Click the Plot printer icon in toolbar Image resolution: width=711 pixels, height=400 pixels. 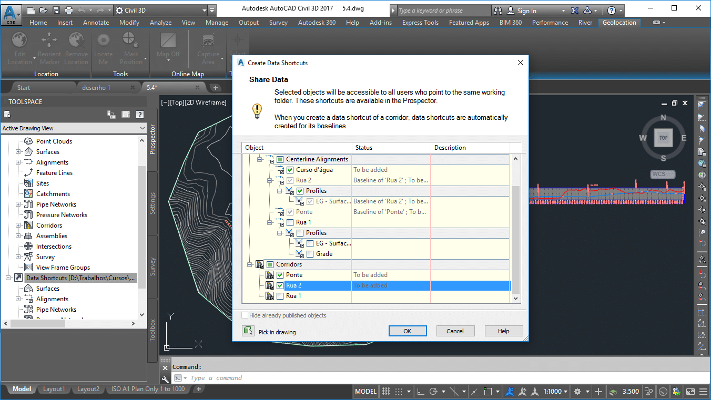pos(69,10)
